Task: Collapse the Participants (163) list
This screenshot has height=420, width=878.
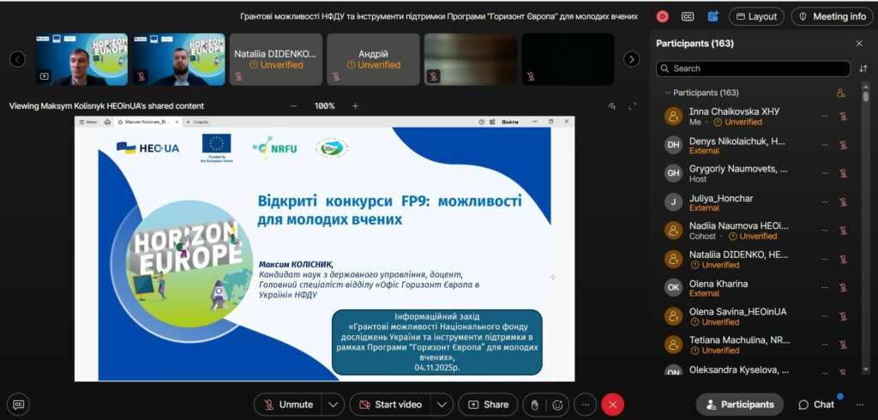Action: 667,93
